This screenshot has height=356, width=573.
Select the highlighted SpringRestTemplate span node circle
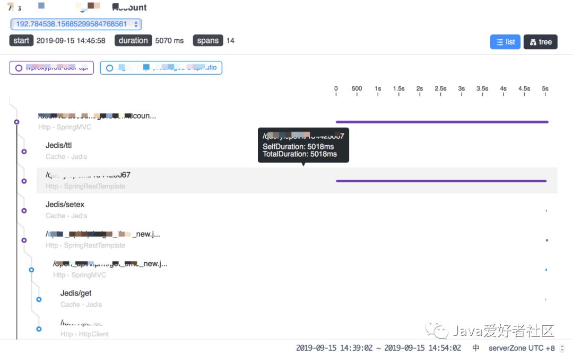pyautogui.click(x=24, y=181)
